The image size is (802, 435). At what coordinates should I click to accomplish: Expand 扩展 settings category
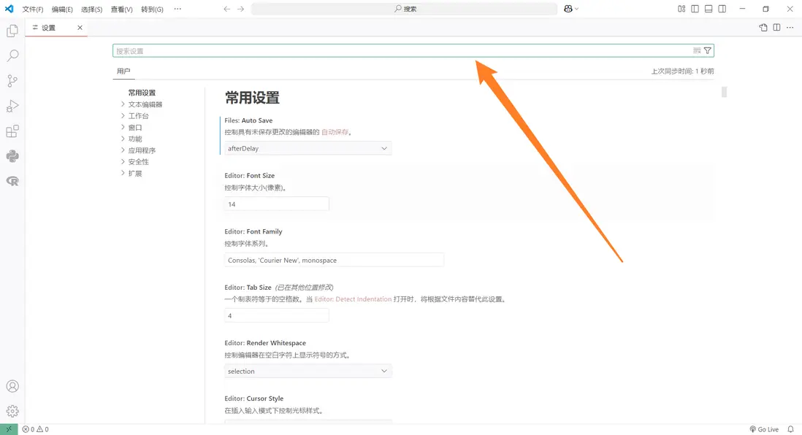[x=131, y=173]
